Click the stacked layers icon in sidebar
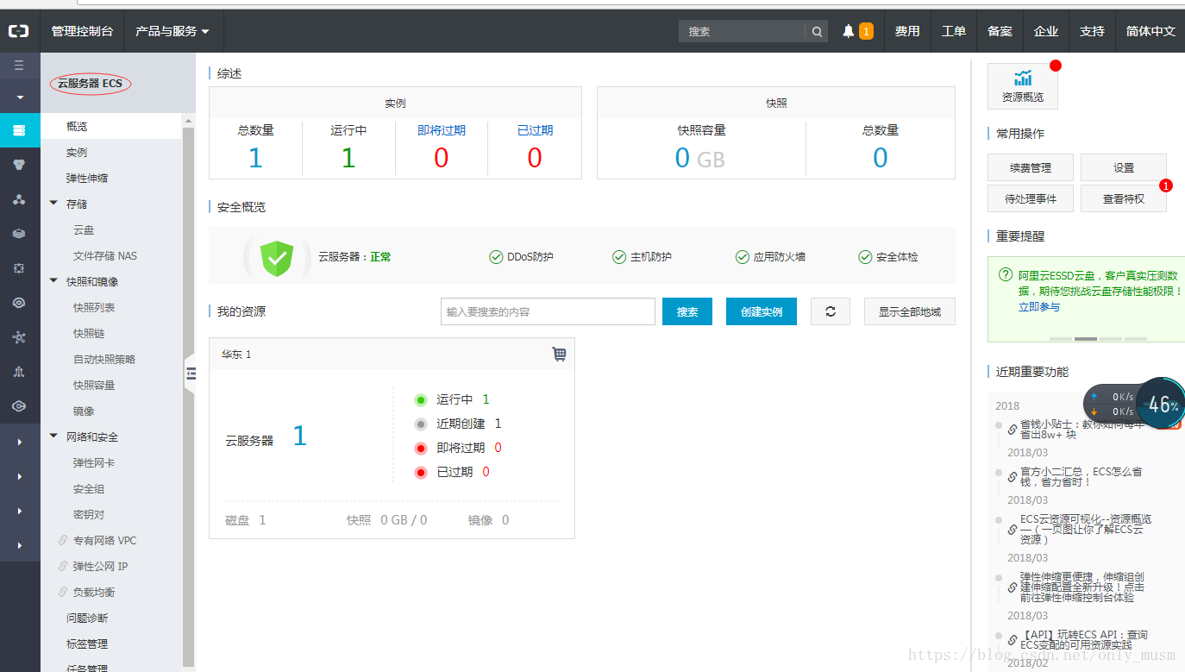The width and height of the screenshot is (1185, 672). (19, 234)
